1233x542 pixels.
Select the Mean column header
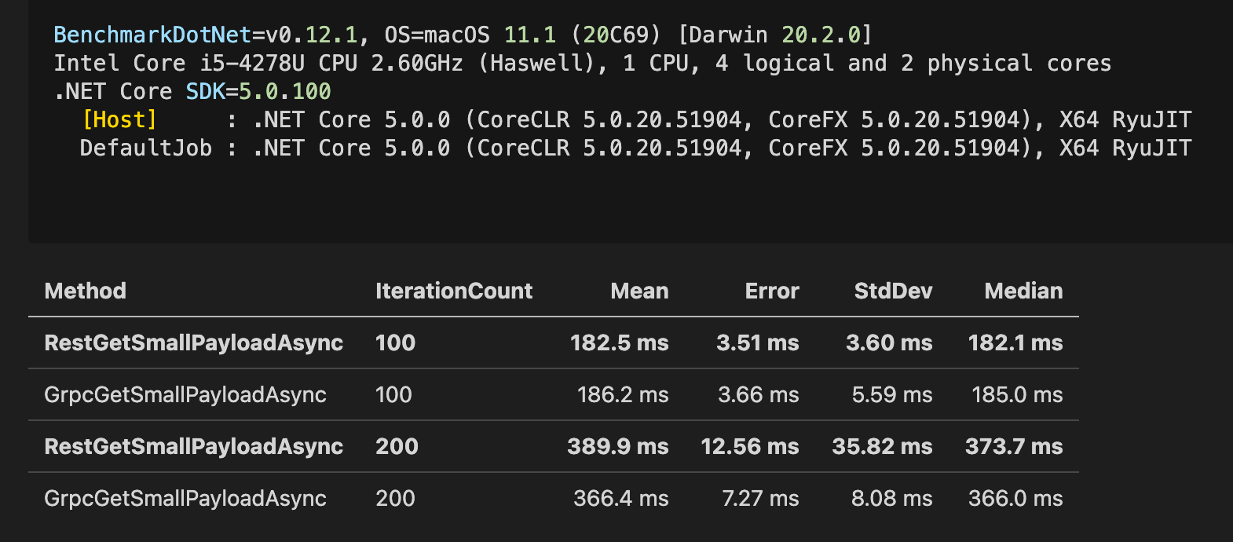tap(639, 291)
